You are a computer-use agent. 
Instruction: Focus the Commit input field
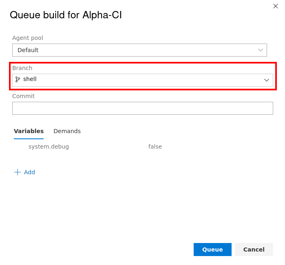(x=143, y=108)
